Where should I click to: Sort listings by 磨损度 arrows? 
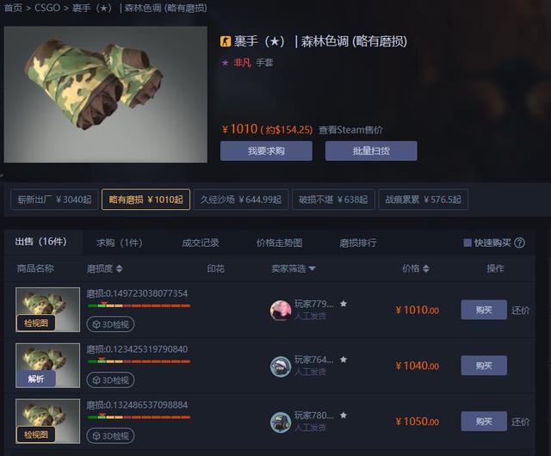119,268
